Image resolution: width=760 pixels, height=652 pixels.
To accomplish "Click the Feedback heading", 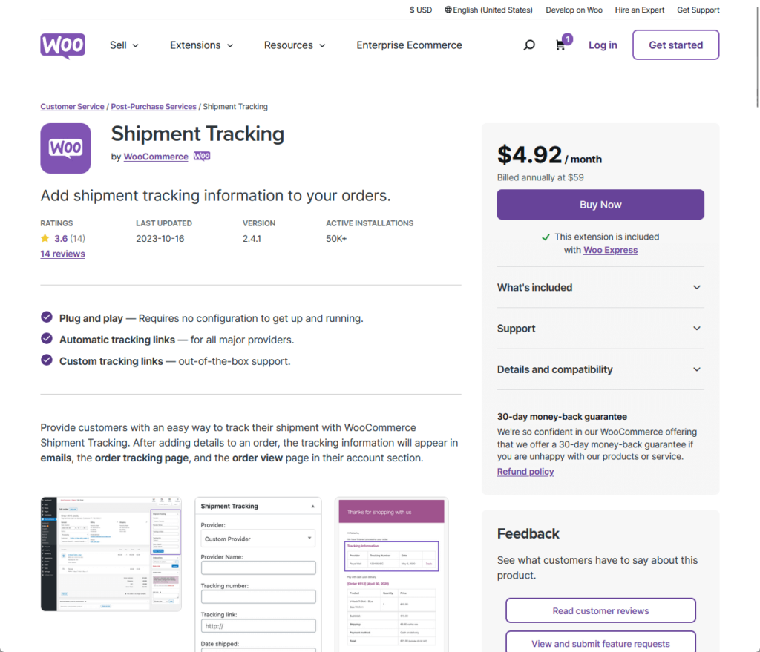I will (x=528, y=533).
